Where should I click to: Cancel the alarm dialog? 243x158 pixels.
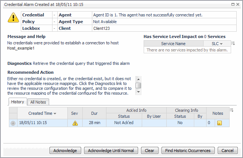227,151
